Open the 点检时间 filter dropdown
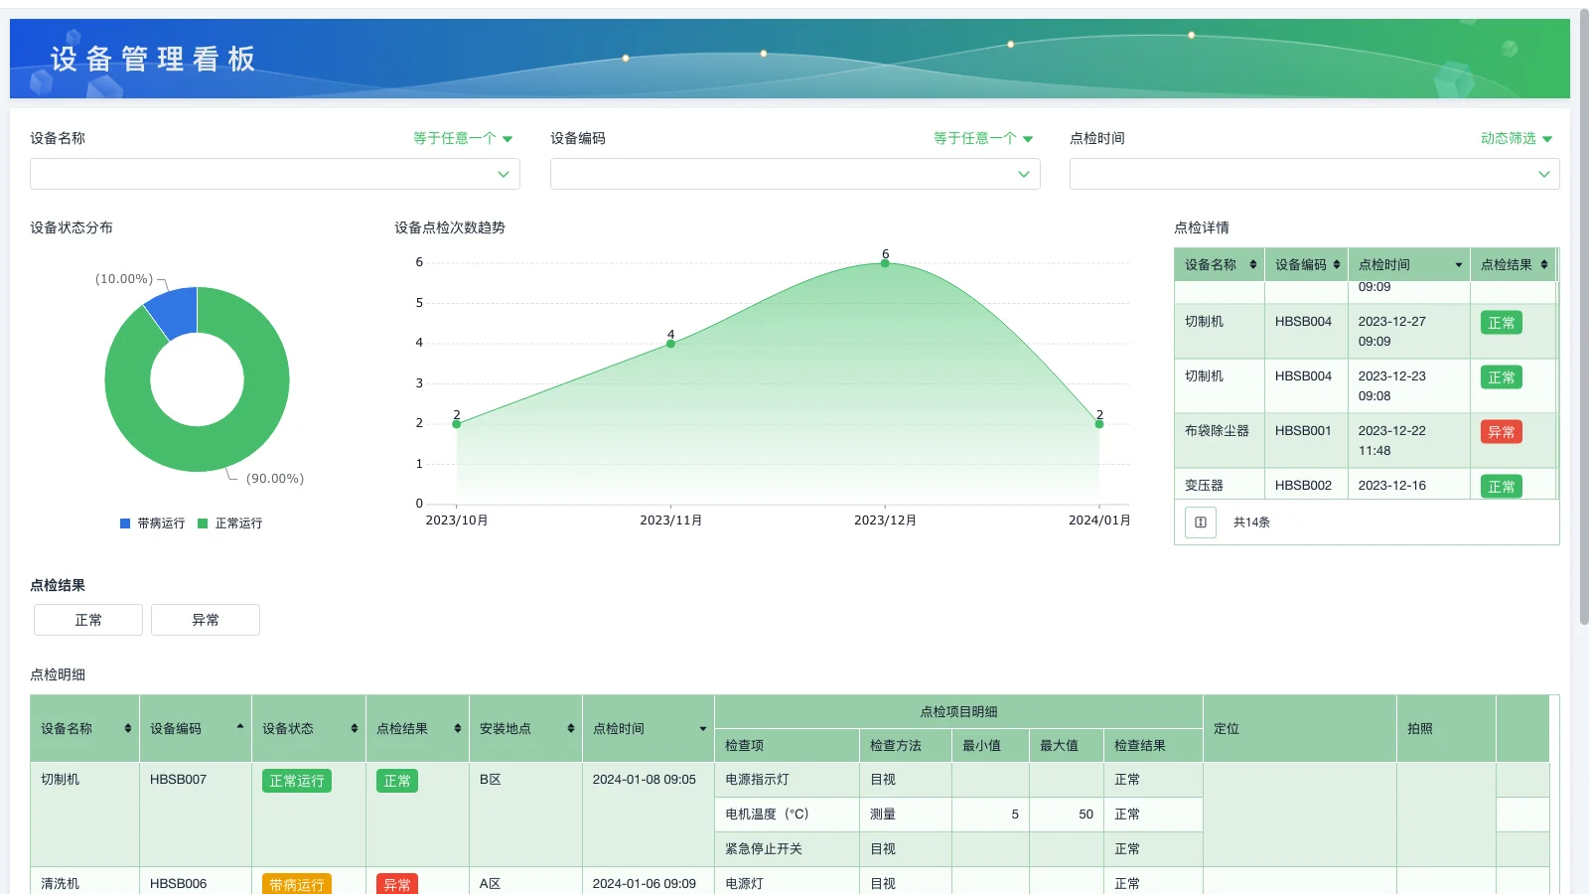1589x894 pixels. point(1313,174)
